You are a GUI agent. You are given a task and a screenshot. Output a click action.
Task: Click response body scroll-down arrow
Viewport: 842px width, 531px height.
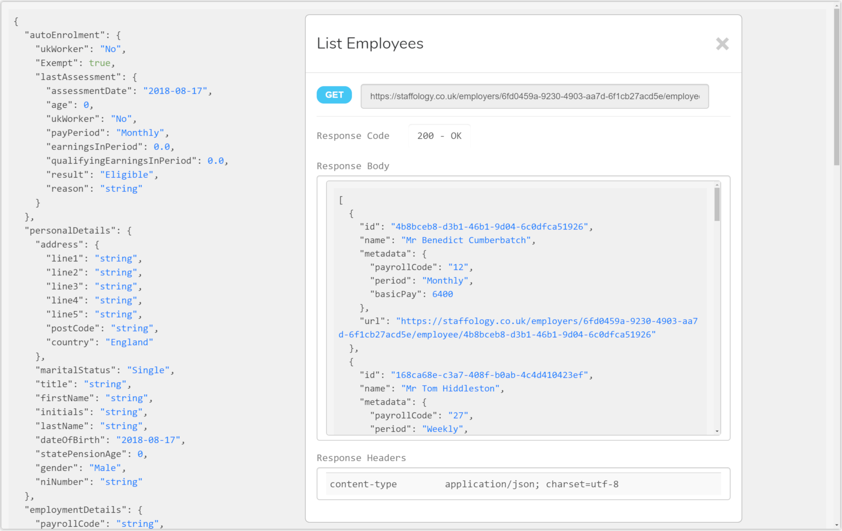(x=717, y=431)
